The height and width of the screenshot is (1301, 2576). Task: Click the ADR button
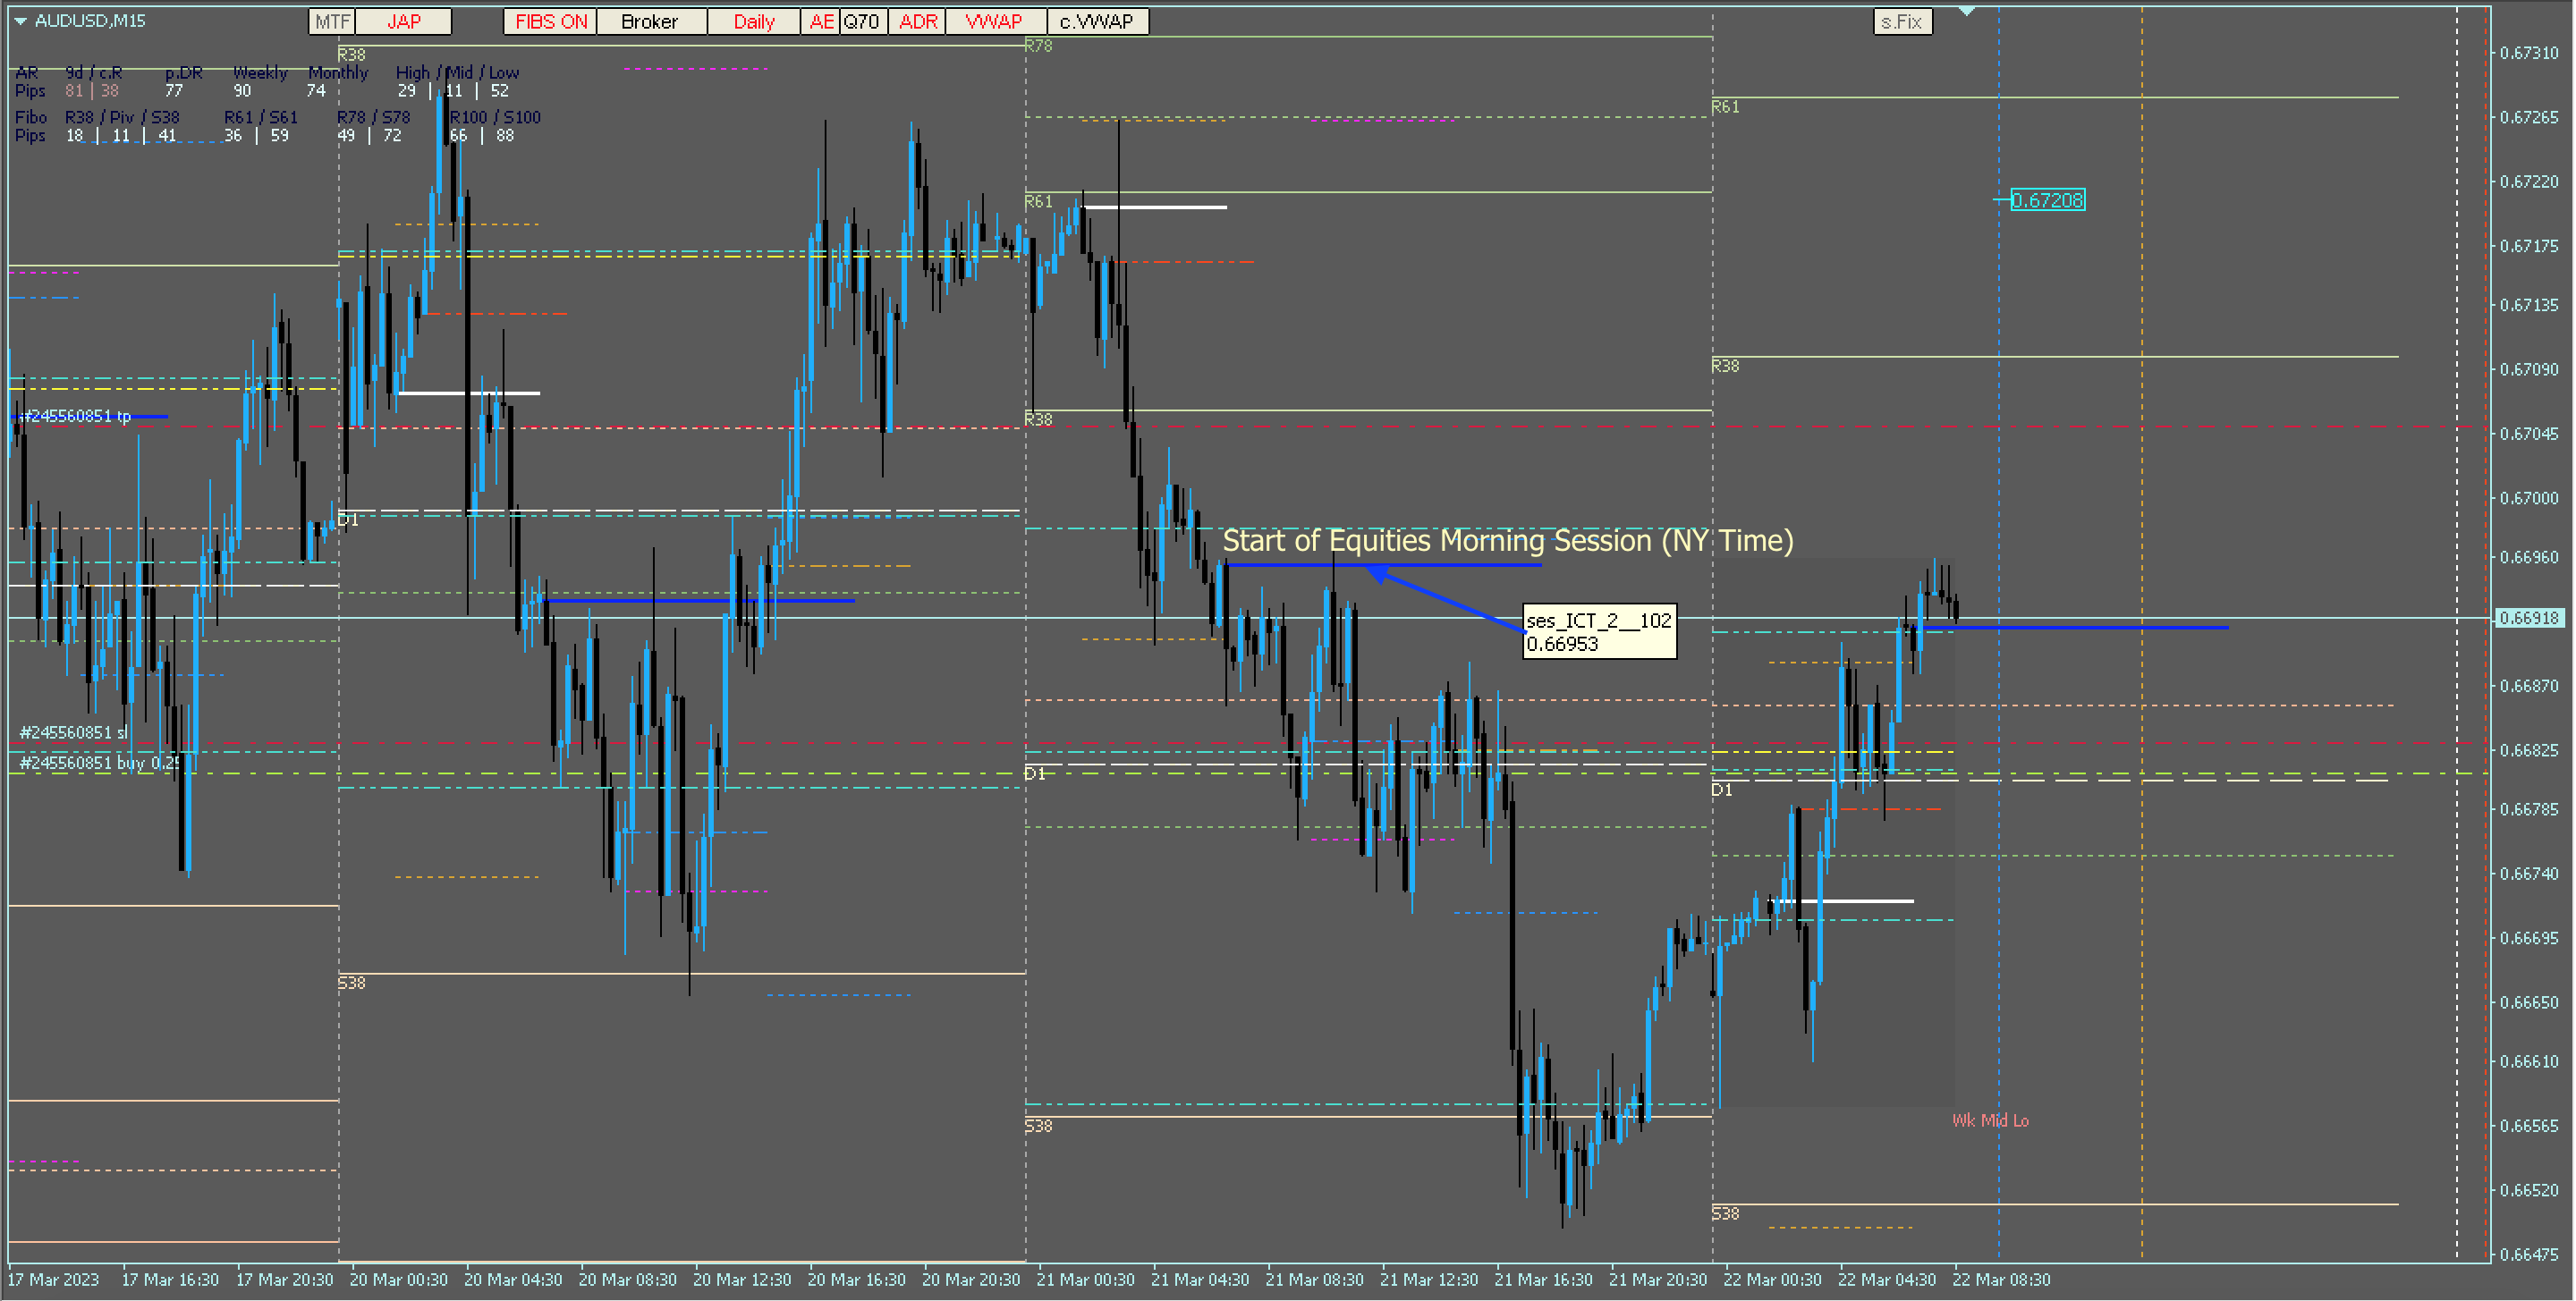click(917, 22)
